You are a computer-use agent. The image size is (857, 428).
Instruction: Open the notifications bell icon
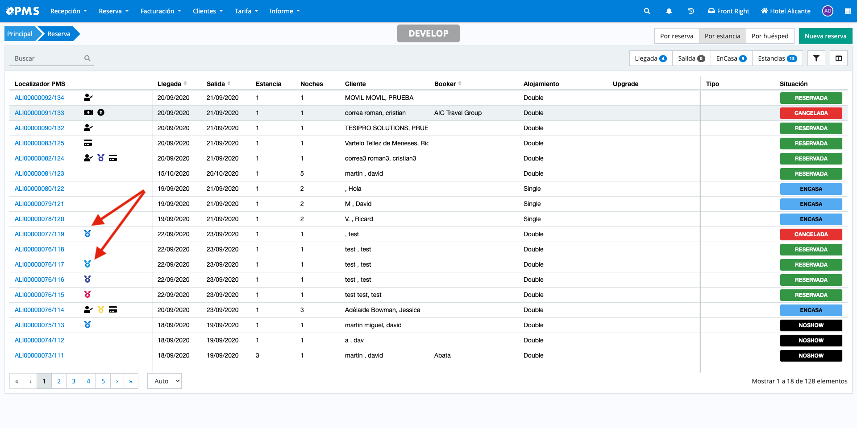pos(669,11)
